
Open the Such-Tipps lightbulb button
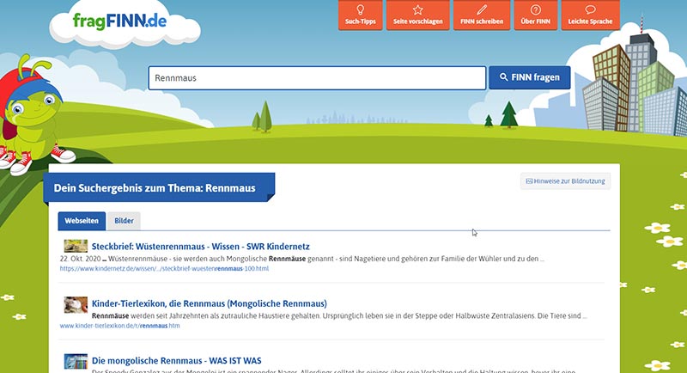click(x=360, y=15)
